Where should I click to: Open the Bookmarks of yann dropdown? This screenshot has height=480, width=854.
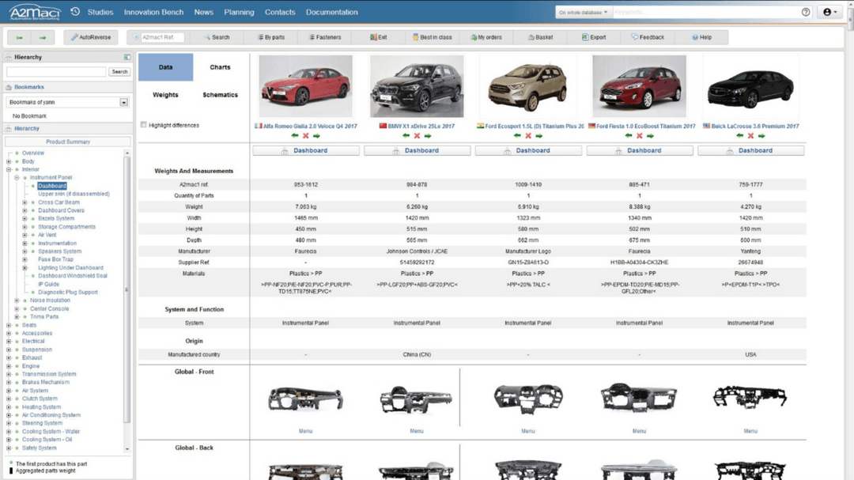tap(67, 103)
